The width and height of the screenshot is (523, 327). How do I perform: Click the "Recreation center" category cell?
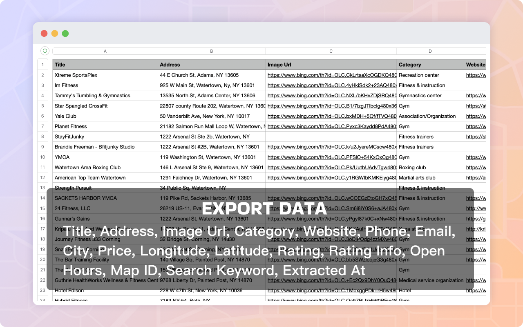pyautogui.click(x=430, y=75)
